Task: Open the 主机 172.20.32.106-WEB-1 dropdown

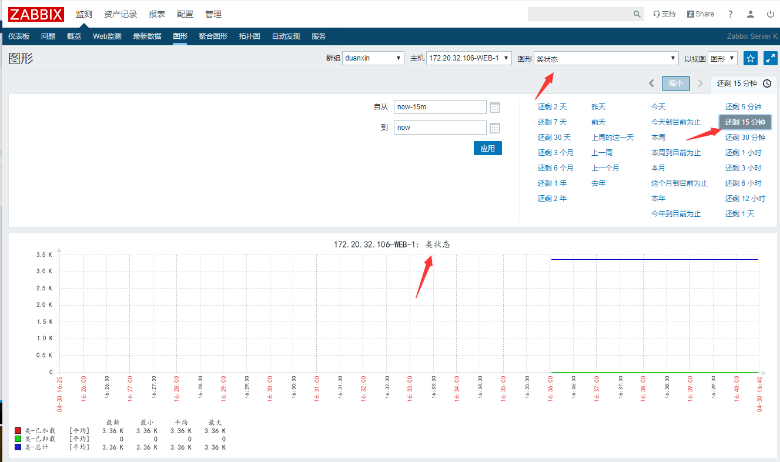Action: tap(469, 58)
